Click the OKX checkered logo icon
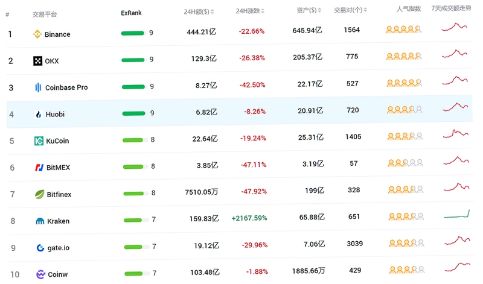The image size is (483, 284). [x=37, y=61]
